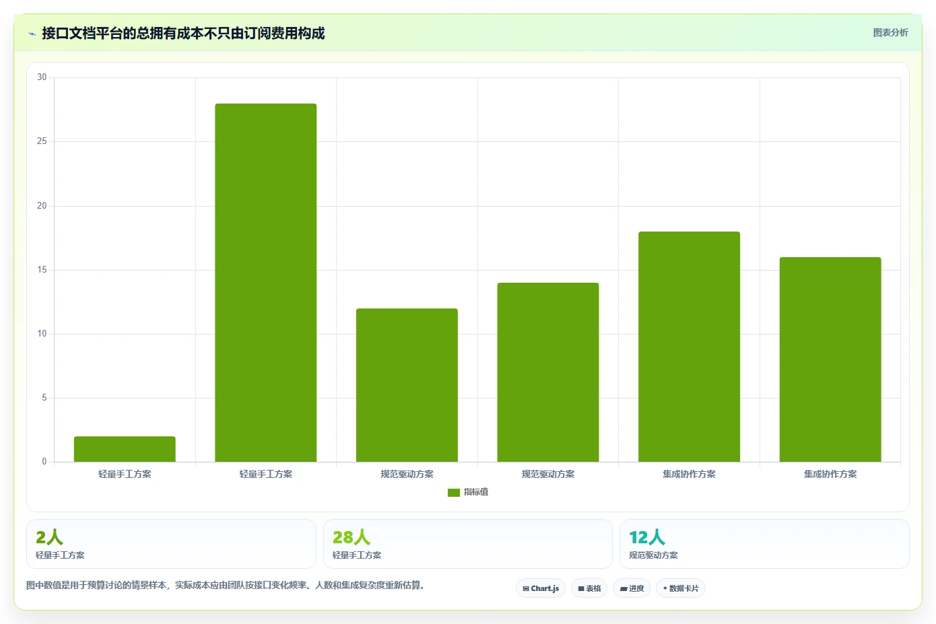Click the blue icon beside the page title
Screen dimensions: 936x624
pyautogui.click(x=32, y=34)
